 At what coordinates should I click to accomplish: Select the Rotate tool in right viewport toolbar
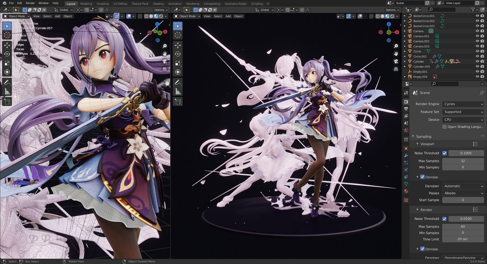[178, 54]
